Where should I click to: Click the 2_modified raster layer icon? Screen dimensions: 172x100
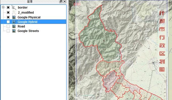click(14, 13)
